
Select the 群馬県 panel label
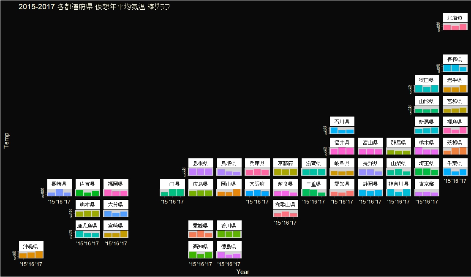(399, 143)
